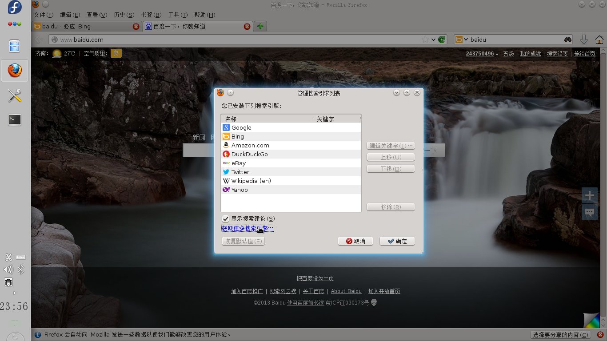This screenshot has height=341, width=607.
Task: Click the 移除 button
Action: click(391, 207)
